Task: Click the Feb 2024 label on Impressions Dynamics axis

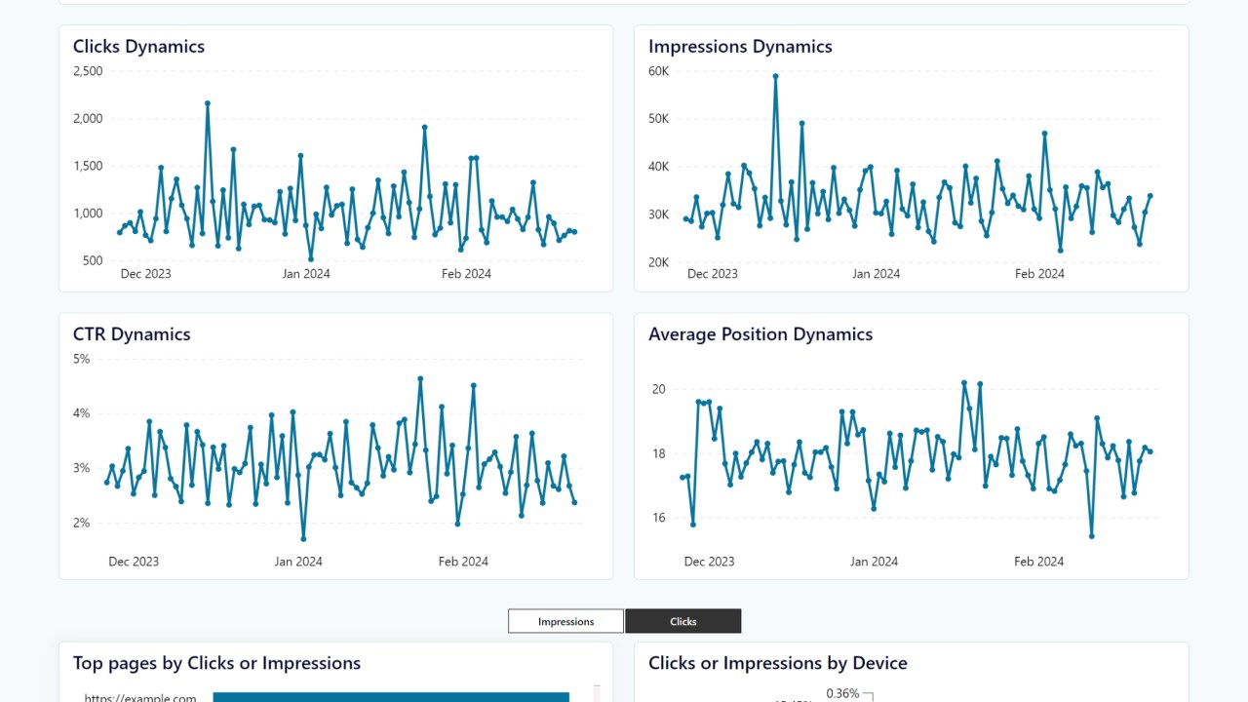Action: point(1039,274)
